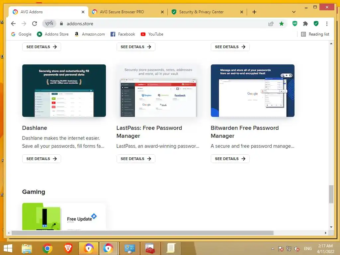
Task: Bookmark page with the green star
Action: point(282,24)
